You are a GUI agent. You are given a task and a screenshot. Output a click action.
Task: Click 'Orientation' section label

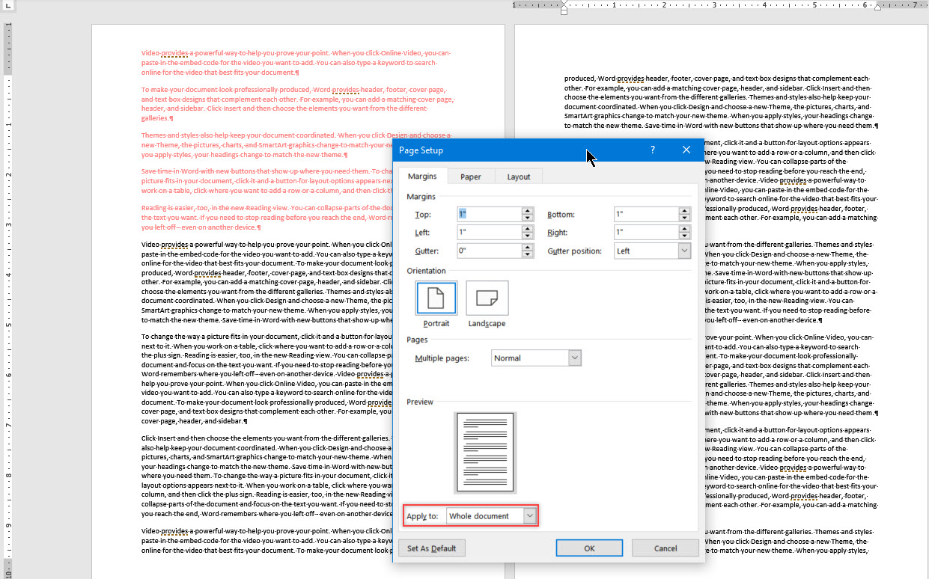coord(426,271)
